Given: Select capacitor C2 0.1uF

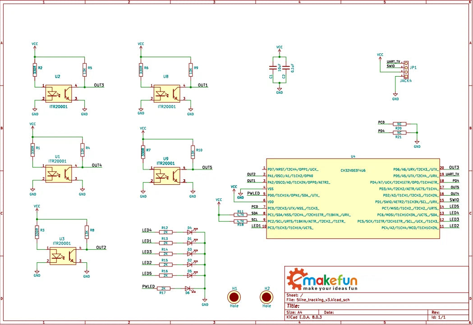Looking at the screenshot, I should click(x=286, y=68).
